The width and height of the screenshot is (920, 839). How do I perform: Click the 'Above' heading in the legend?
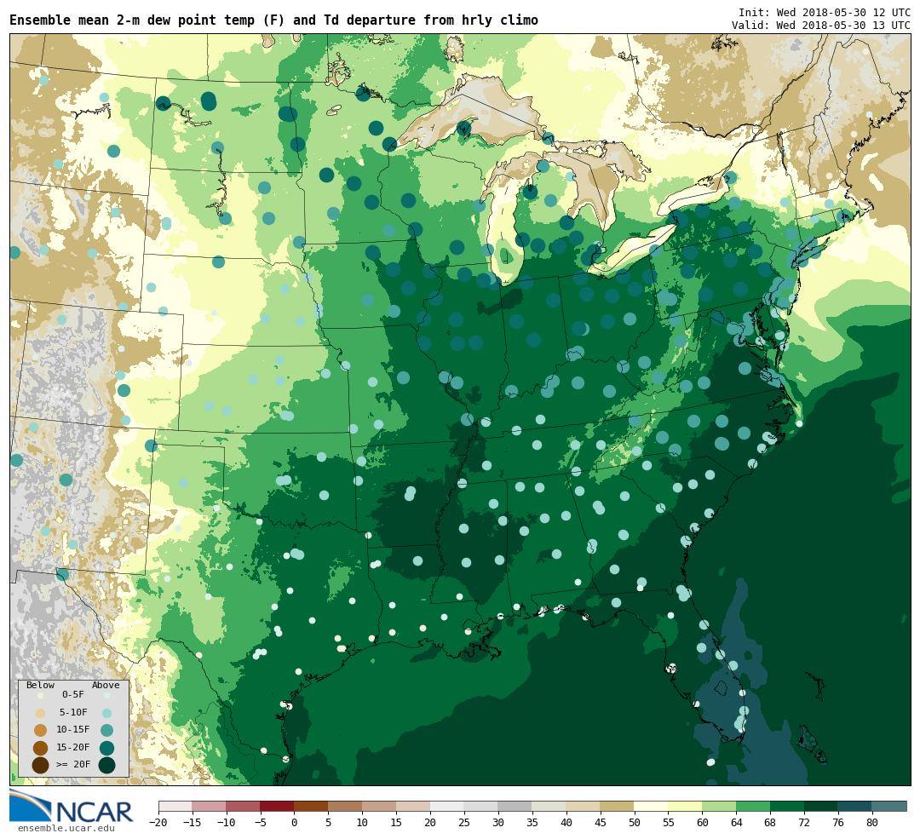click(106, 686)
